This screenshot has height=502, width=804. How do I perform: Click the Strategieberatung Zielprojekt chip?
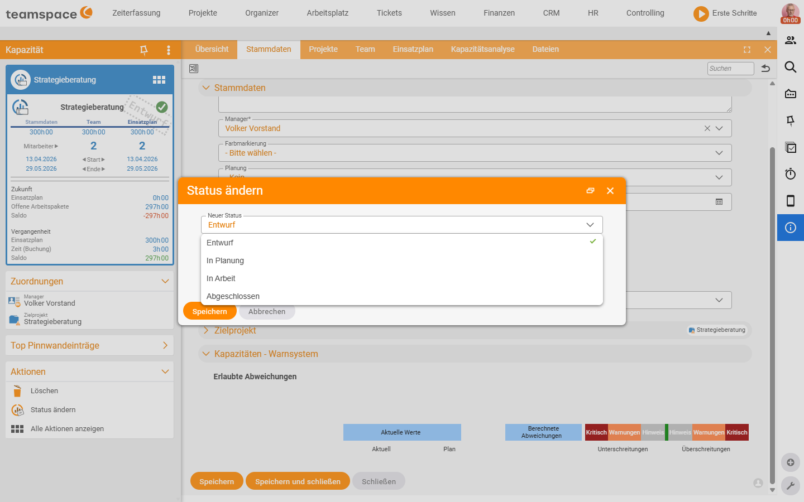(x=717, y=330)
